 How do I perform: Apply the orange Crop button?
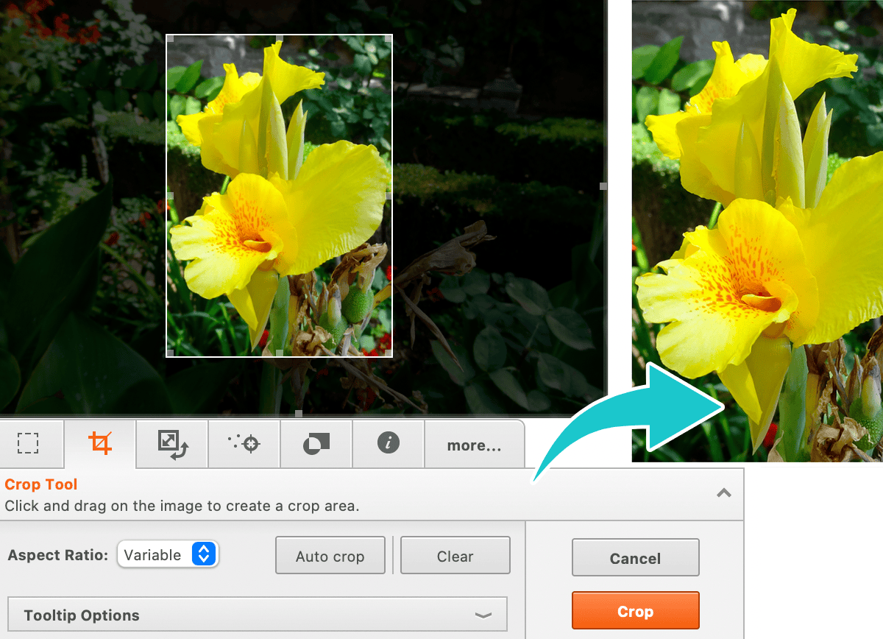pyautogui.click(x=635, y=612)
